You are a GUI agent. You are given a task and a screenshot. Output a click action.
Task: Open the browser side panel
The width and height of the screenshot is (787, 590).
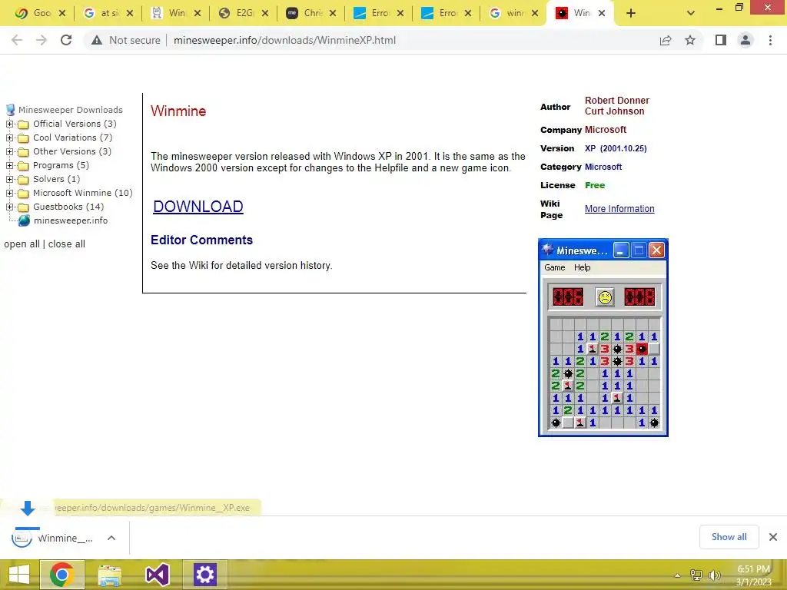click(x=721, y=40)
